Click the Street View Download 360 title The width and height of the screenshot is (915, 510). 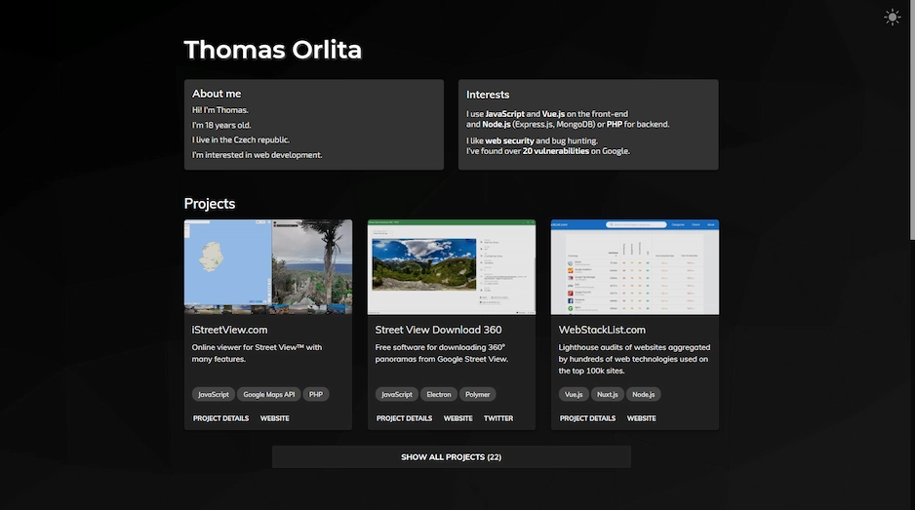pos(438,330)
